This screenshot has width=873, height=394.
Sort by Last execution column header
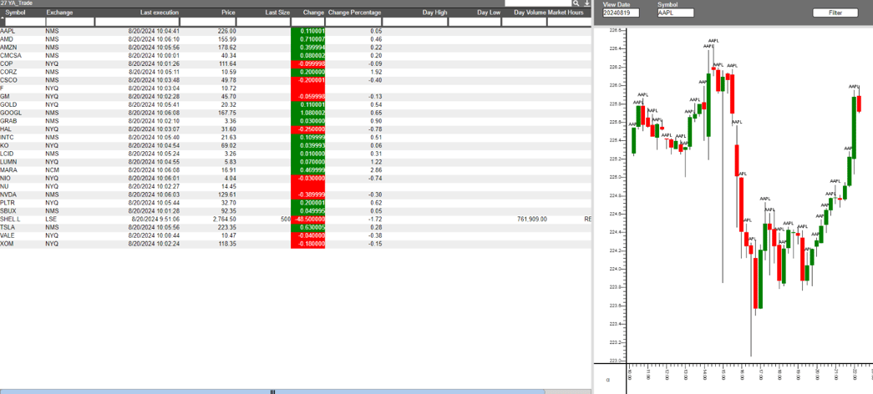[160, 13]
